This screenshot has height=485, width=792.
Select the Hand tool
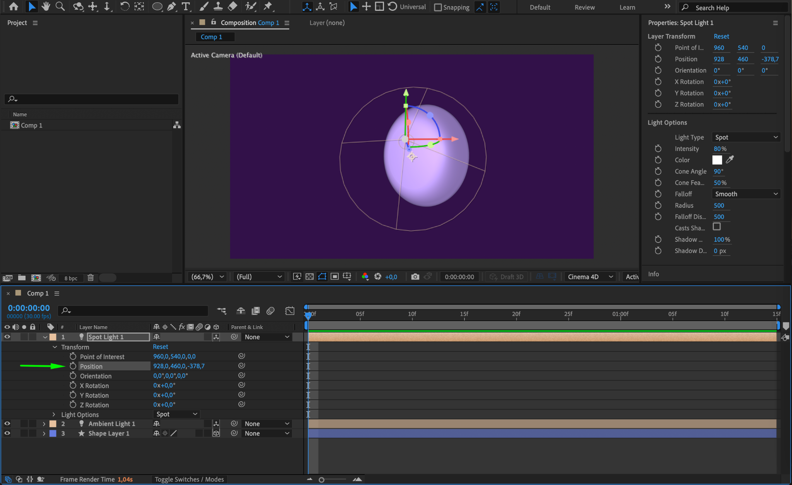(x=46, y=7)
